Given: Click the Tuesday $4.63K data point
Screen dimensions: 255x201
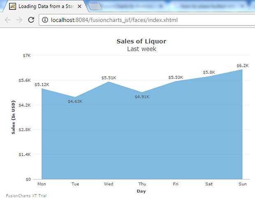Looking at the screenshot, I should coord(75,97).
